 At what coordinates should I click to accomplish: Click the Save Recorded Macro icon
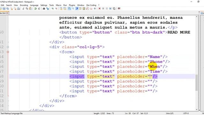pyautogui.click(x=114, y=9)
